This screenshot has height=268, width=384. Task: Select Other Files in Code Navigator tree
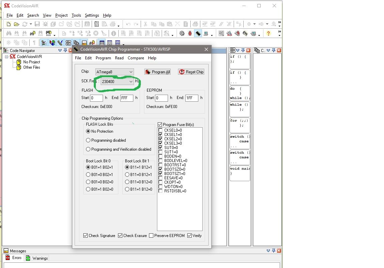point(32,67)
